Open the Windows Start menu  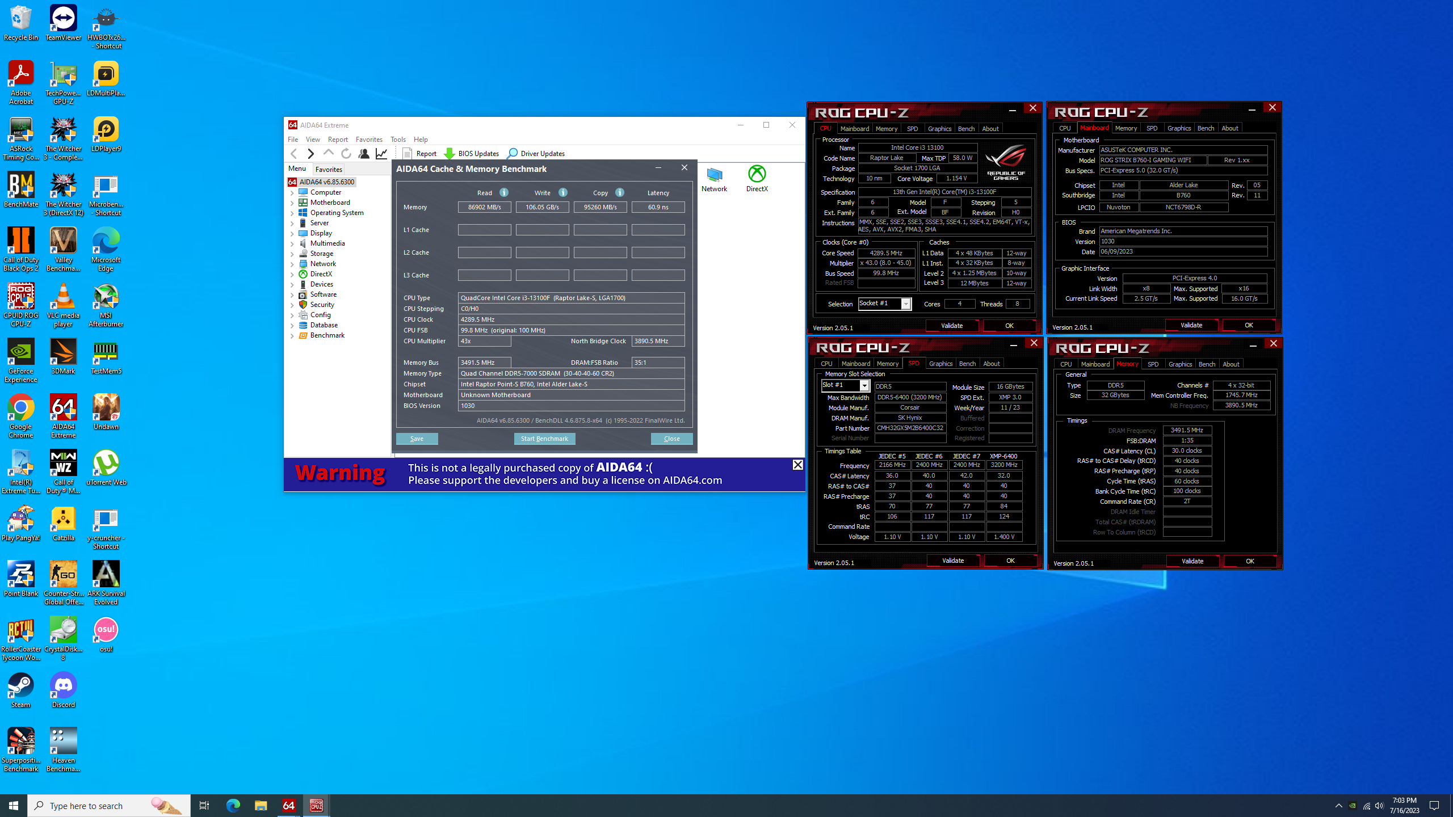coord(14,805)
